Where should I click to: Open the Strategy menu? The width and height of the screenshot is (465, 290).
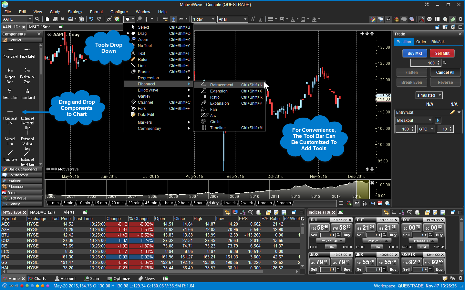(75, 12)
